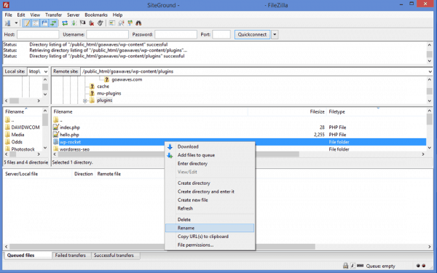This screenshot has width=437, height=273.
Task: Click the message log scrollbar down arrow
Action: click(x=430, y=61)
